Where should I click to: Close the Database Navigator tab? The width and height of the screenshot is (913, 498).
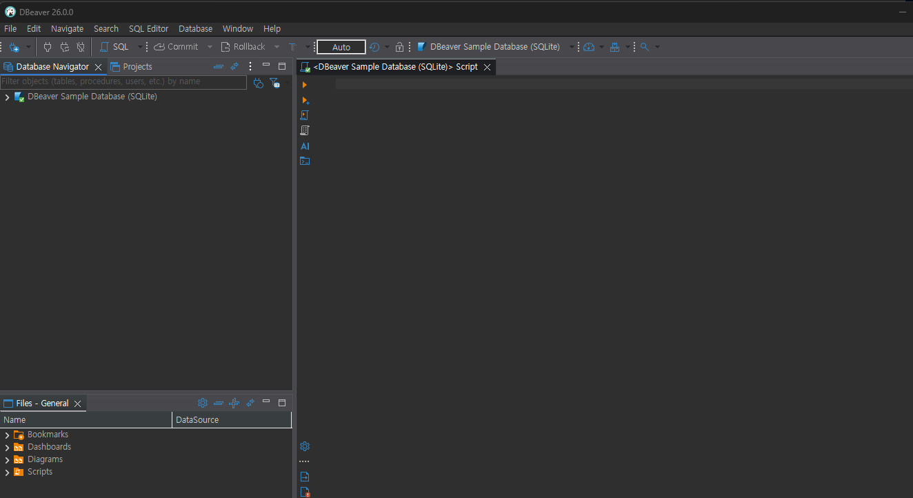[x=98, y=67]
